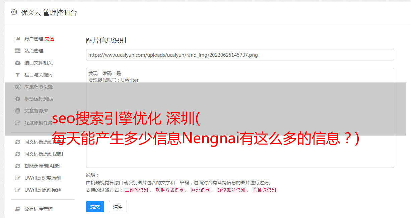The image size is (411, 218).
Task: Click the 网址识别 tag
Action: click(x=200, y=190)
